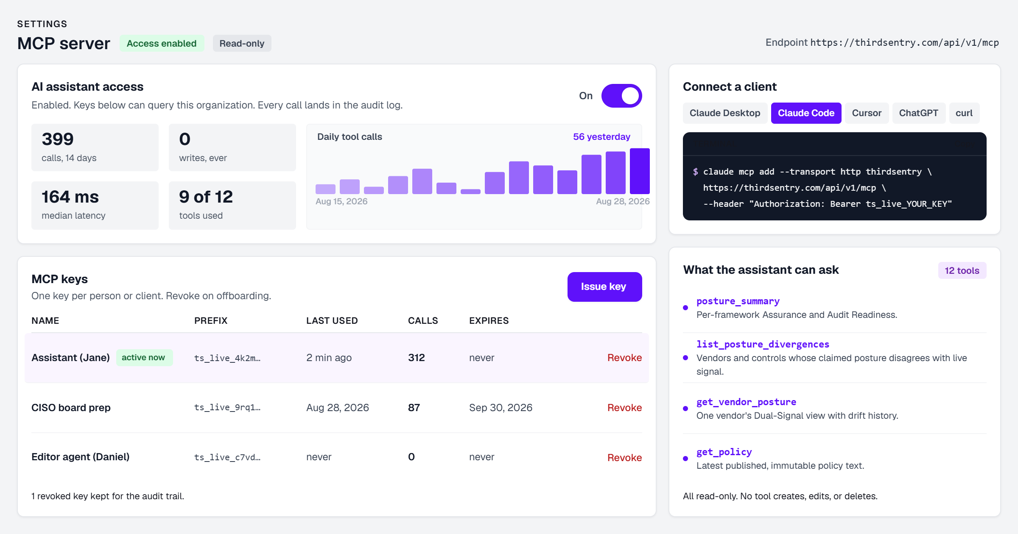
Task: Click the NAME column header
Action: pyautogui.click(x=45, y=321)
